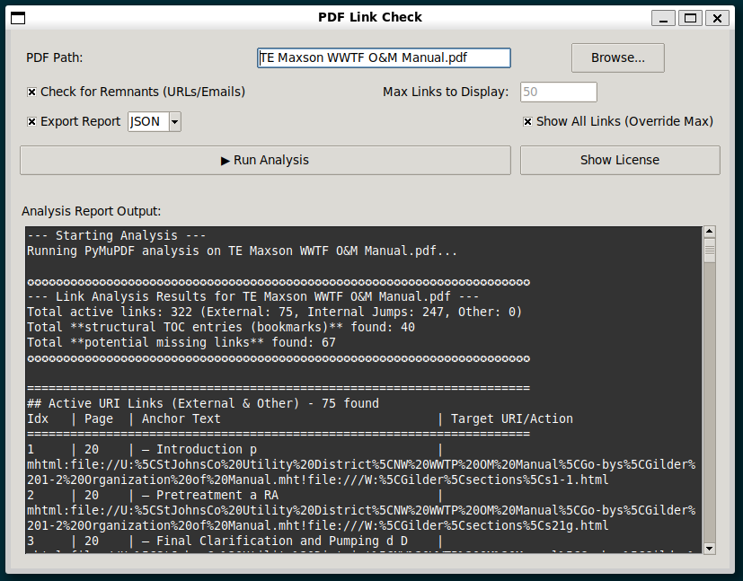Click the window icon in the title bar
Viewport: 743px width, 581px height.
point(18,17)
